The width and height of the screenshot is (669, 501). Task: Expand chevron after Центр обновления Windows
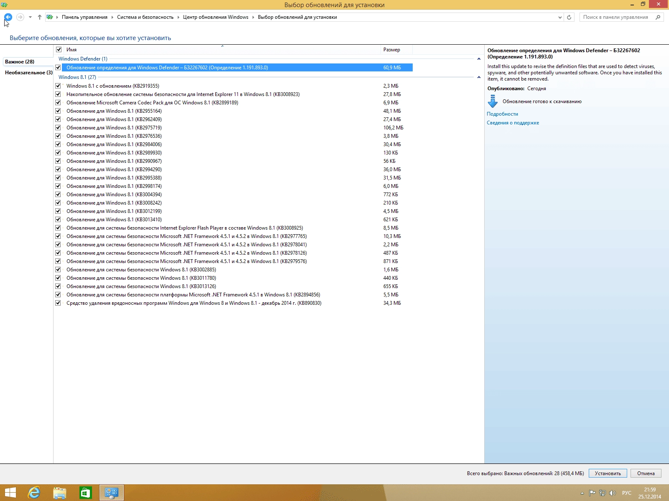coord(253,17)
